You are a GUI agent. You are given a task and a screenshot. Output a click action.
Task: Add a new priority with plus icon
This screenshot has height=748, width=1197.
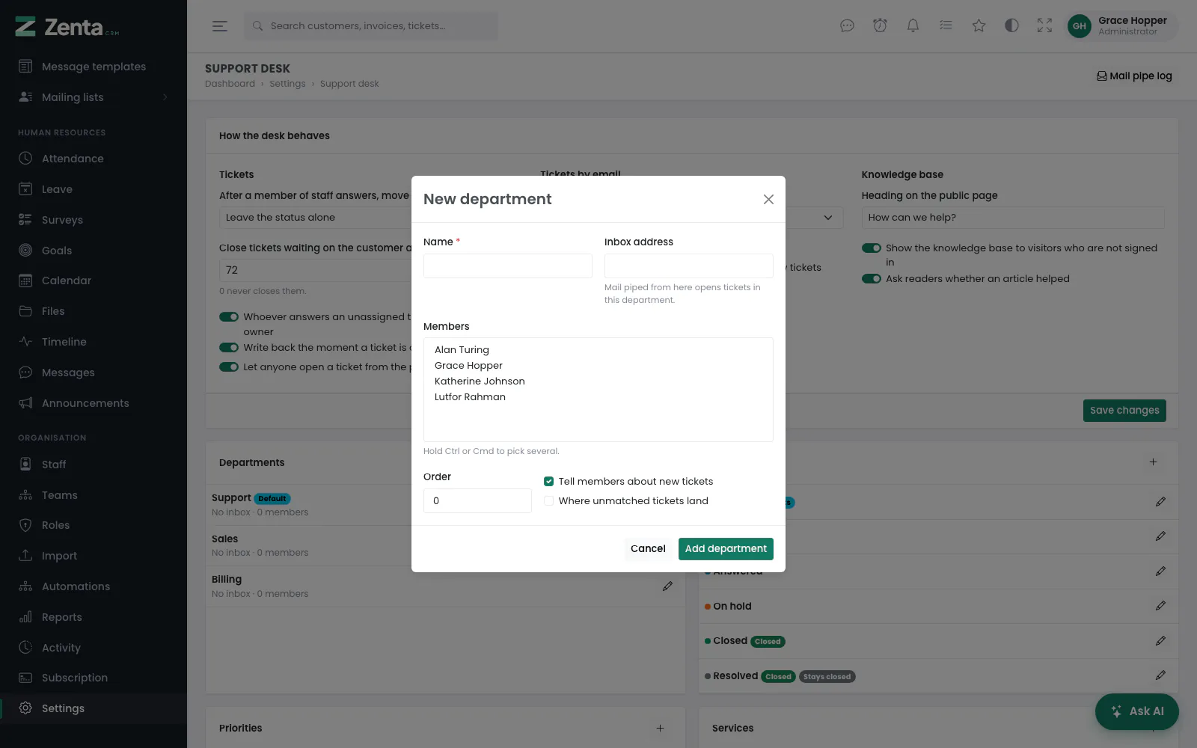(x=660, y=728)
